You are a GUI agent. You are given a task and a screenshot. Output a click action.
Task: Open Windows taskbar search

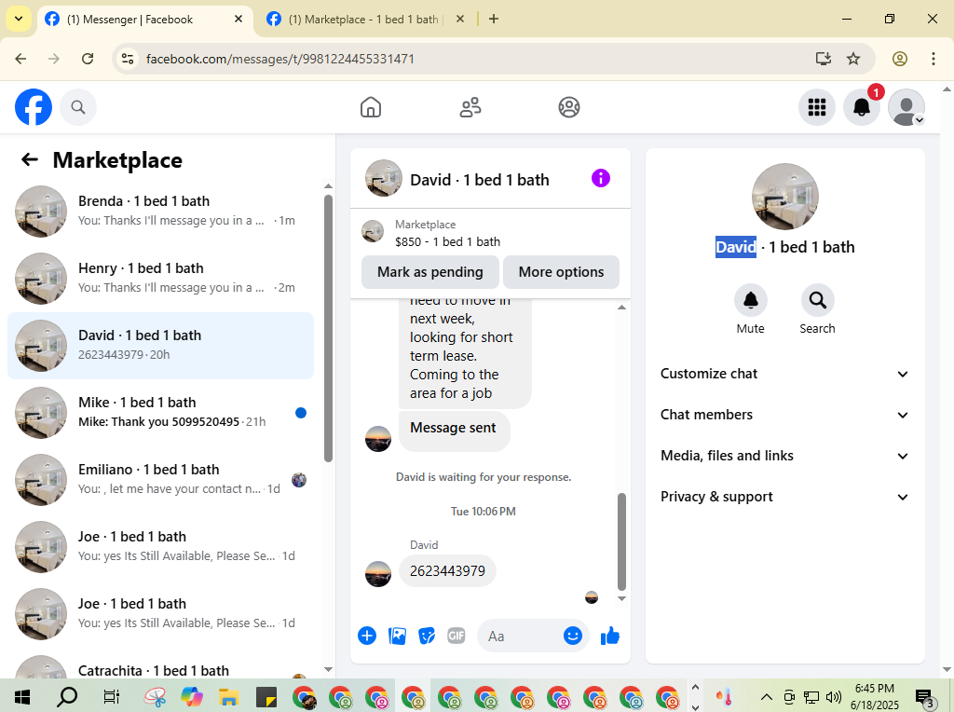[66, 696]
